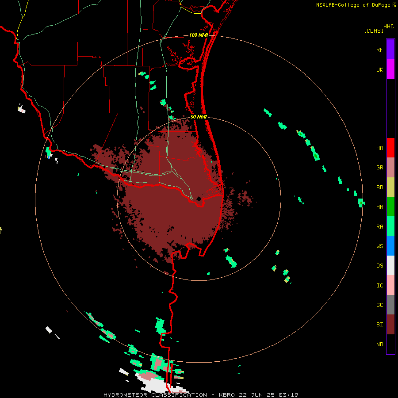Click the "GR" legend label
398x398 pixels.
pos(379,168)
